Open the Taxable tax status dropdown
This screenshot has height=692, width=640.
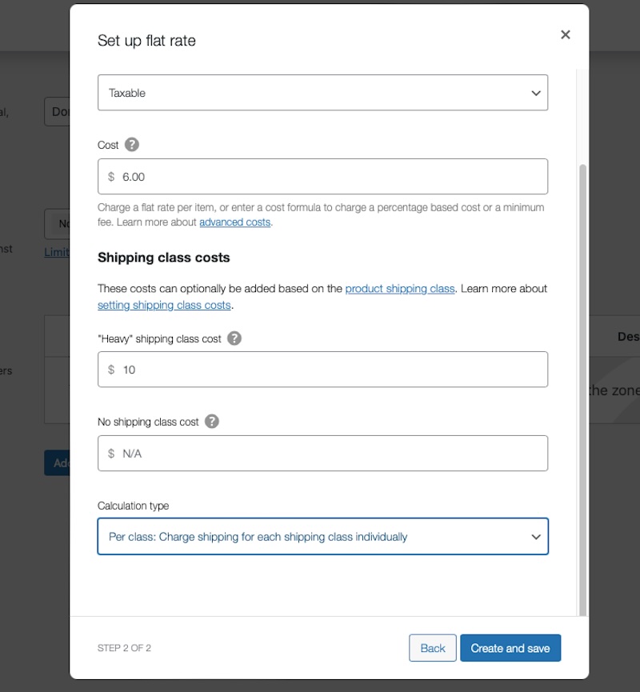tap(322, 93)
